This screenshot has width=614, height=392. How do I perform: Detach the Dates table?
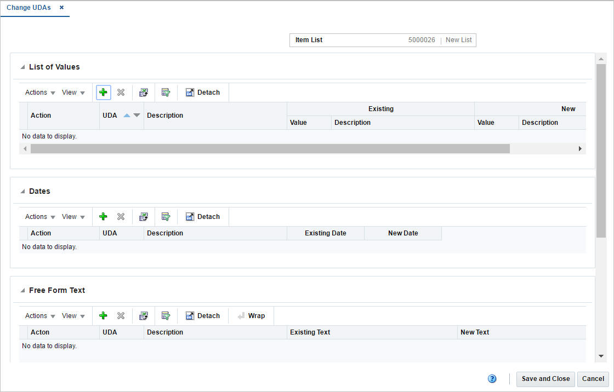pyautogui.click(x=203, y=217)
